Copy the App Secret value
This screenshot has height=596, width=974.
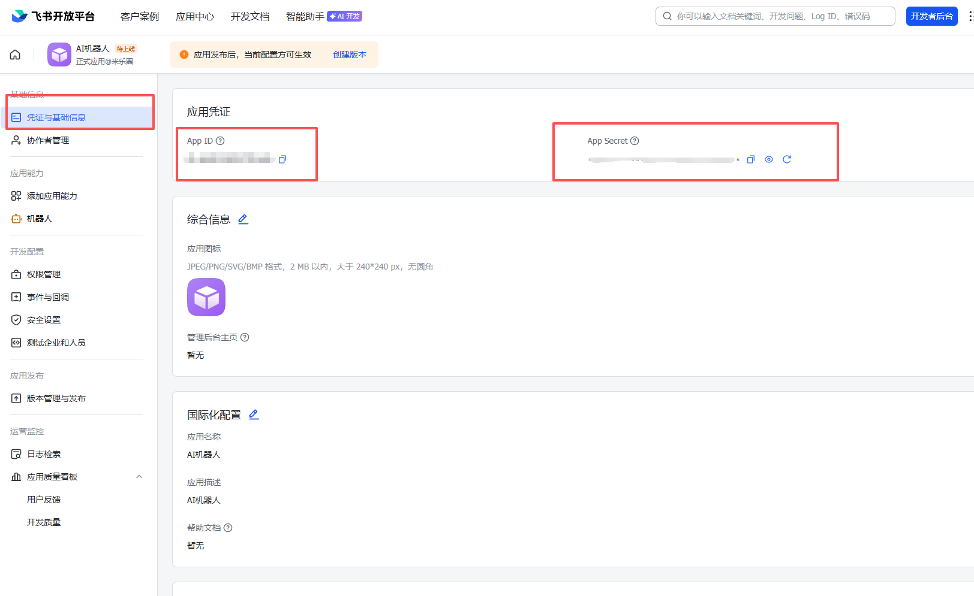tap(750, 159)
